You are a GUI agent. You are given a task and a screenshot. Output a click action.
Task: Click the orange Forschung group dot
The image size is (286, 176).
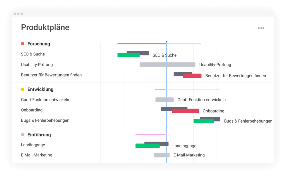(x=23, y=44)
